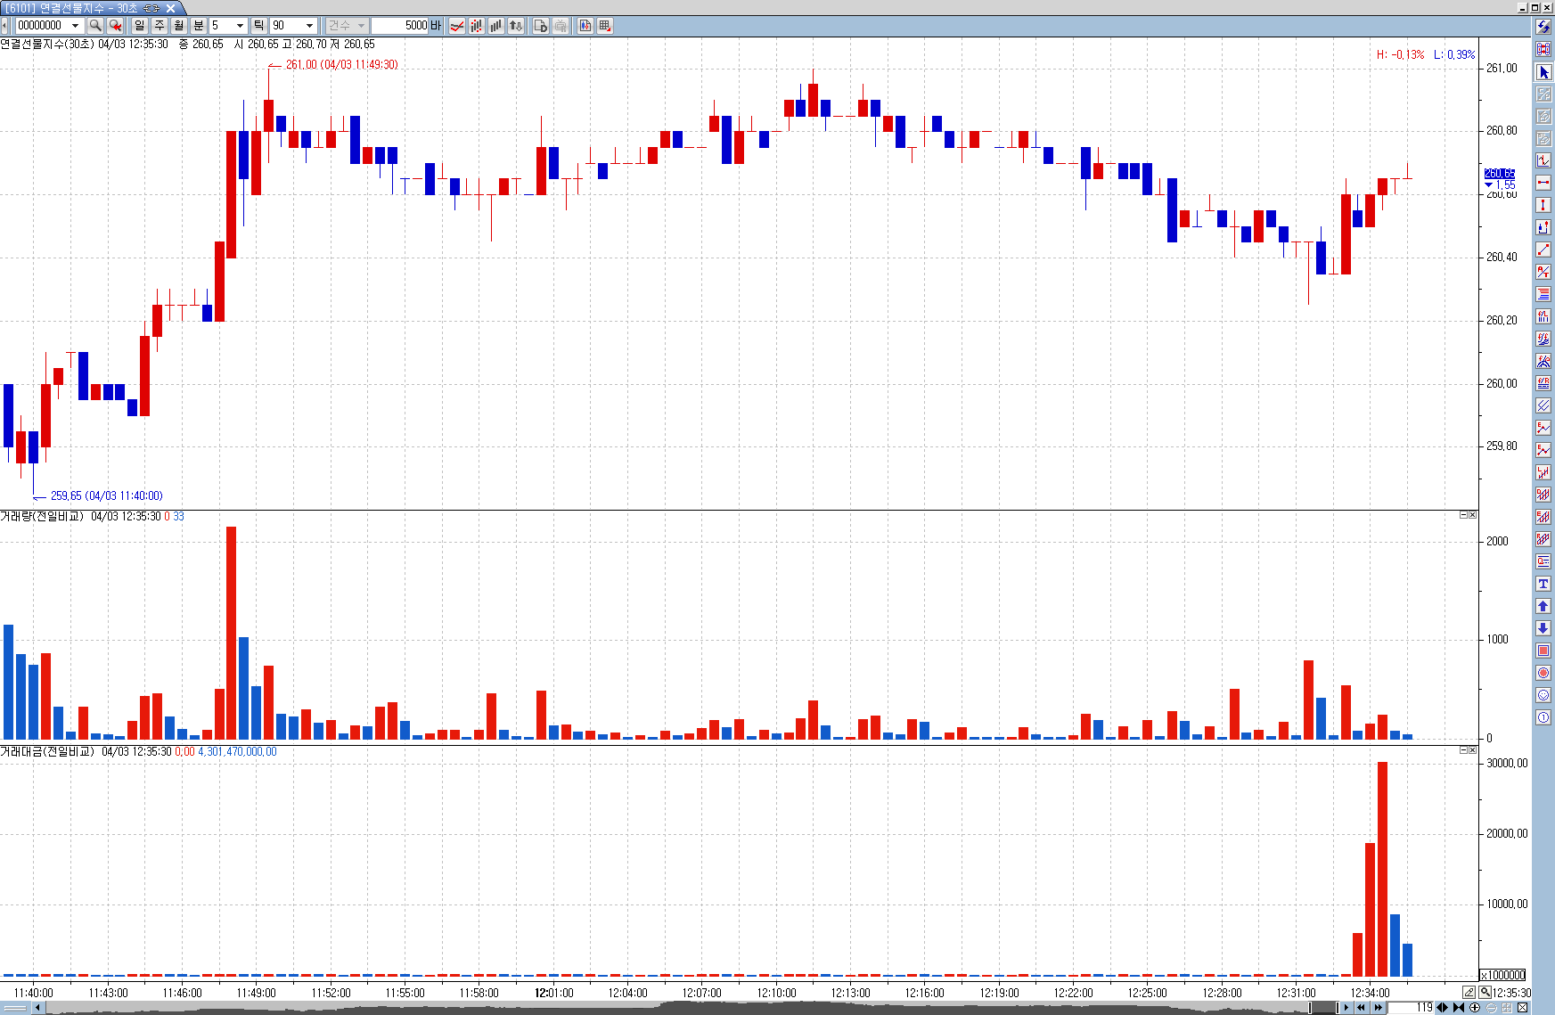The height and width of the screenshot is (1015, 1555).
Task: Click the magnifier search icon beside the code field
Action: point(95,26)
